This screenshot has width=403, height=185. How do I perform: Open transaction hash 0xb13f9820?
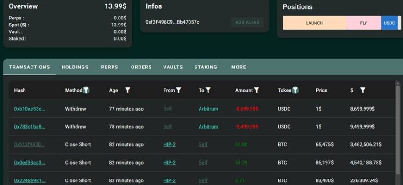[x=29, y=144]
